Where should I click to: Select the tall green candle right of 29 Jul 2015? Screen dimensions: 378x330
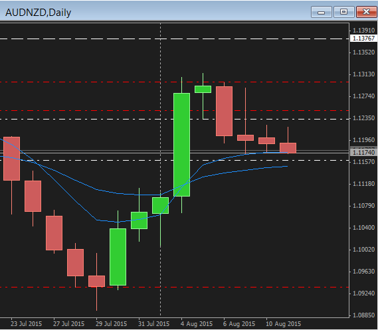coord(118,257)
